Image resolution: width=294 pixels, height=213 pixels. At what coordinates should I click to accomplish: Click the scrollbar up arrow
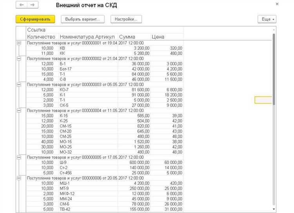pos(274,30)
